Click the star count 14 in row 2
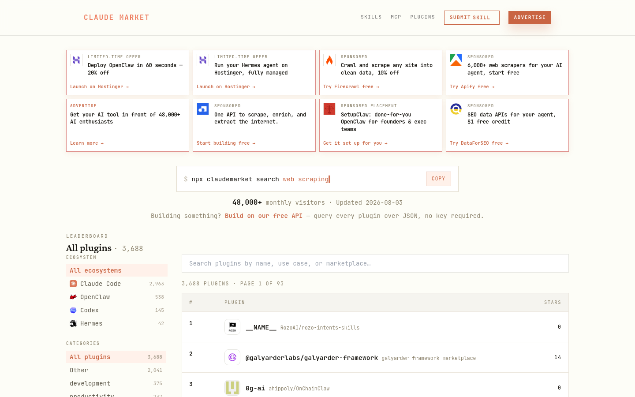 [x=557, y=357]
